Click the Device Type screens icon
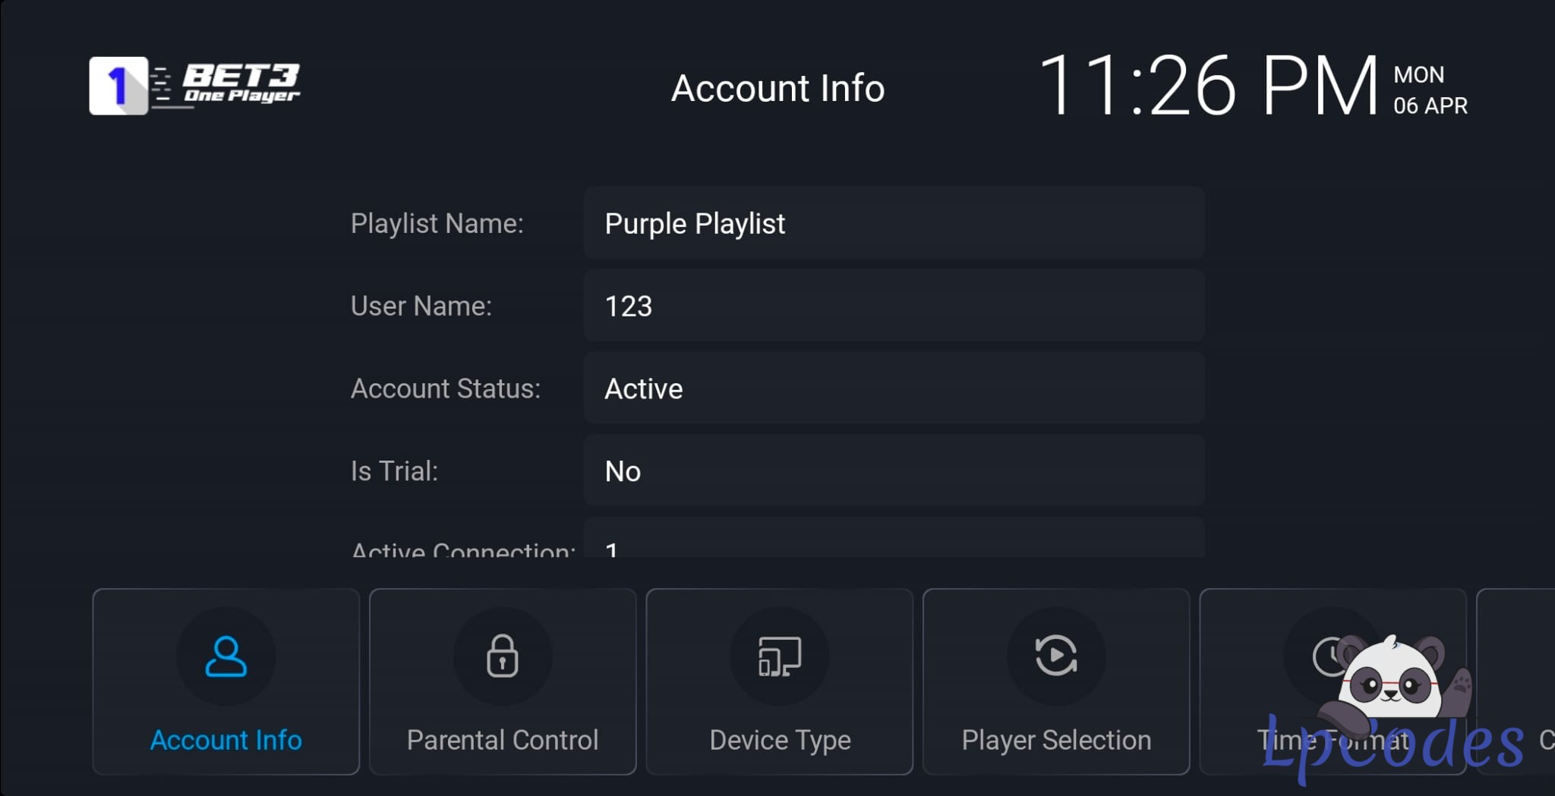The height and width of the screenshot is (796, 1555). tap(779, 656)
